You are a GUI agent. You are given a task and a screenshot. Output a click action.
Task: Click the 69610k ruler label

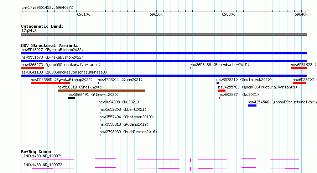click(x=83, y=14)
